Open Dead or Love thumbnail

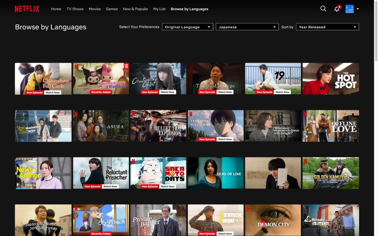pos(216,173)
